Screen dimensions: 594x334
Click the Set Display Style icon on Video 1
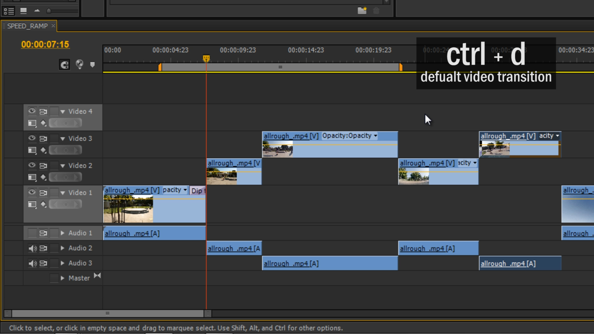point(32,204)
